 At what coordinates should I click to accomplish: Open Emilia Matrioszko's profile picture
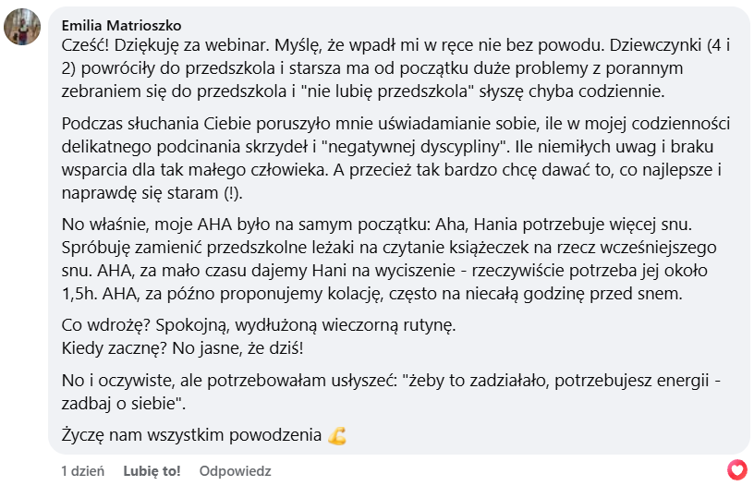click(x=21, y=27)
